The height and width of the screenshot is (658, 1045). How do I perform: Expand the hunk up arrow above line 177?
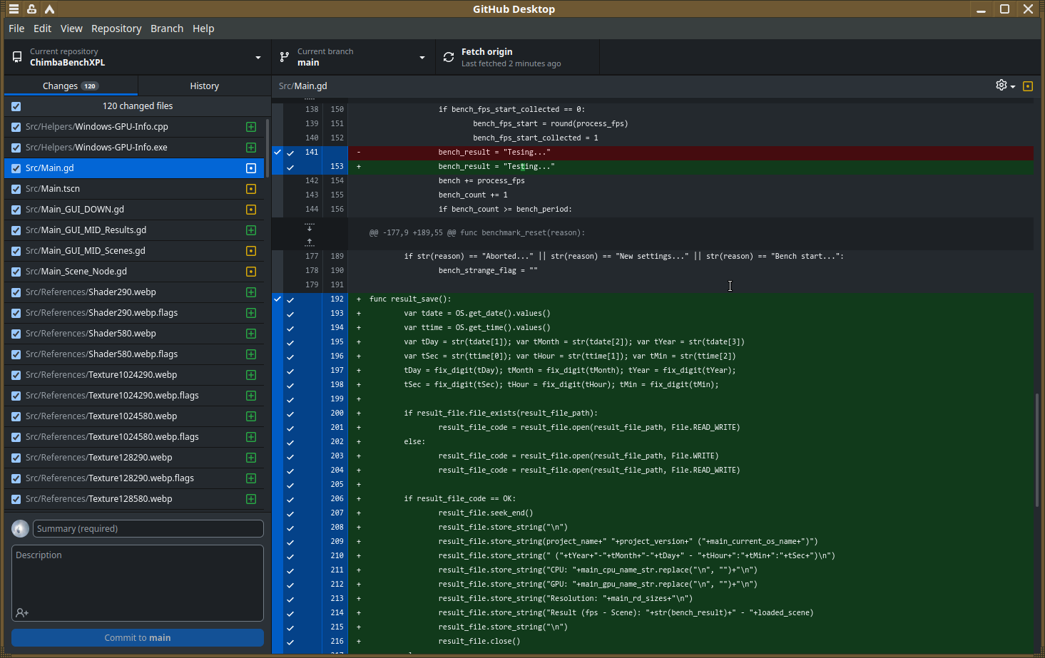(310, 242)
